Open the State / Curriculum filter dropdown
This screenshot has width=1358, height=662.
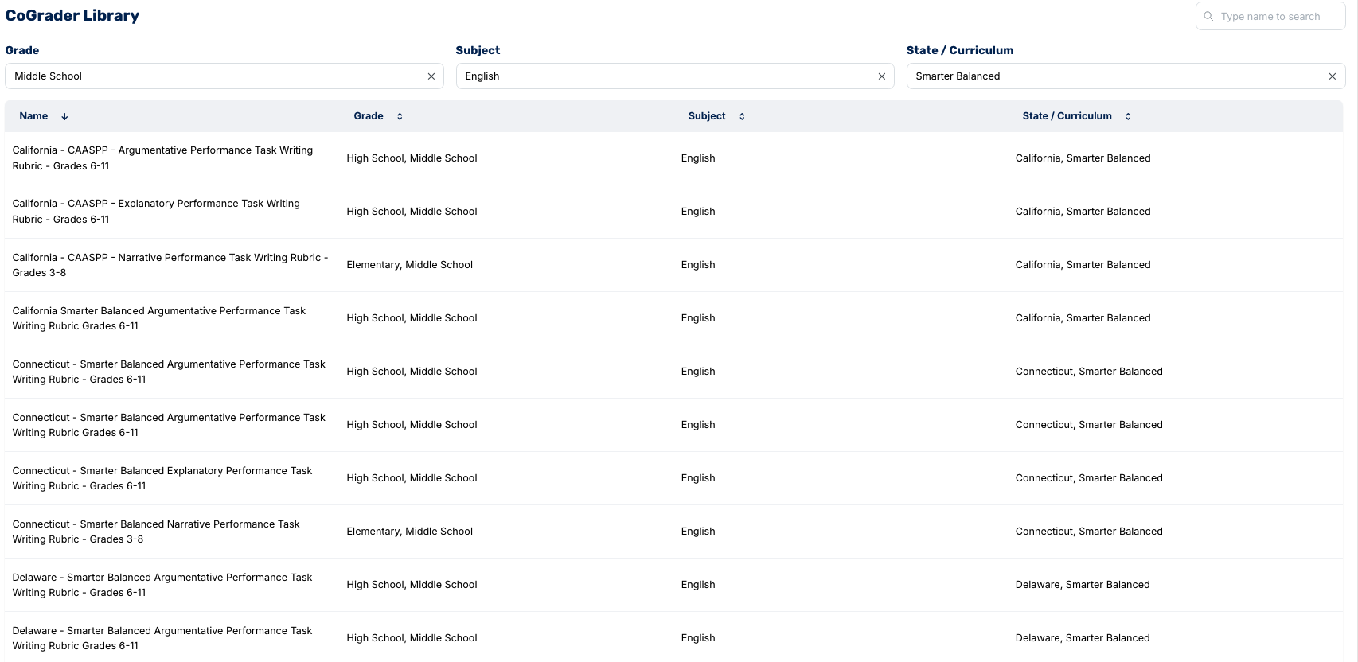(x=1126, y=76)
